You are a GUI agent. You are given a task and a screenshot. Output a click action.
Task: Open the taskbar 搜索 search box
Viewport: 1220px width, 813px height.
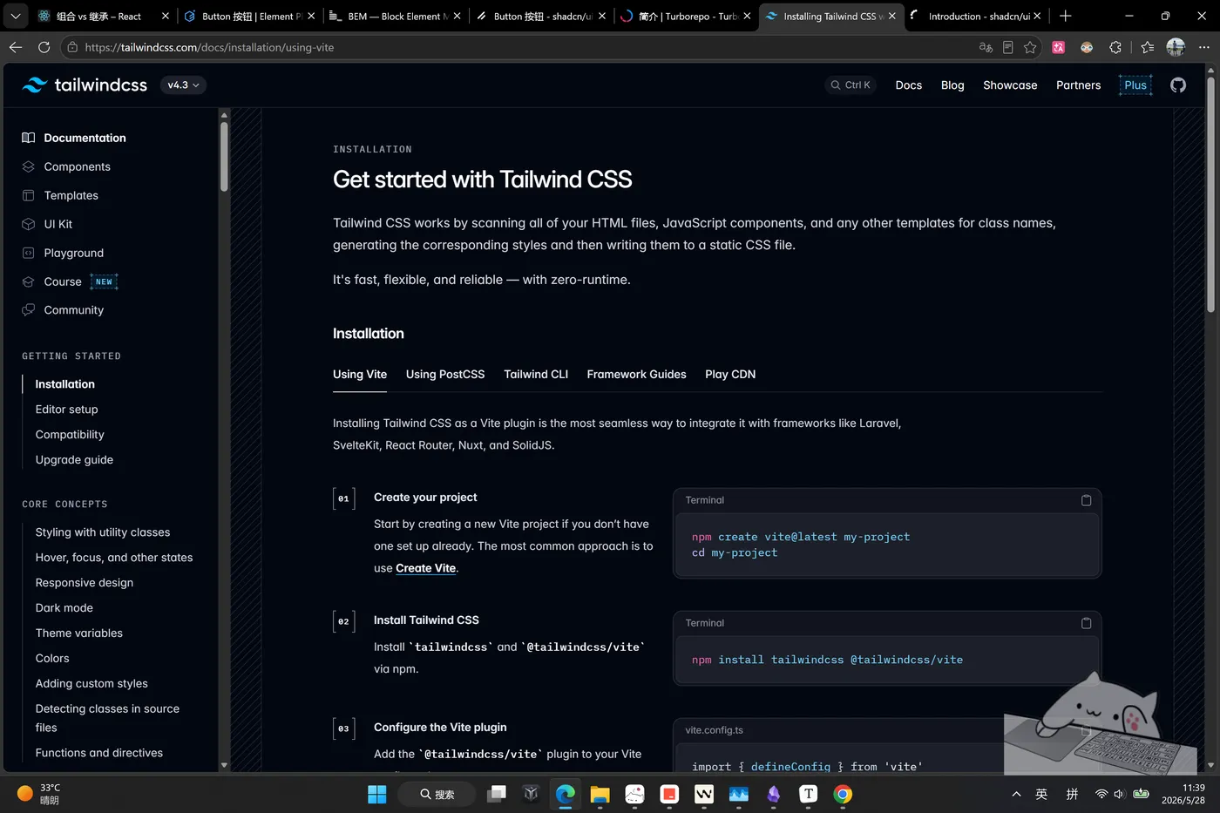pos(437,794)
